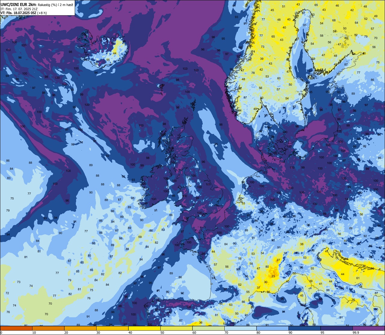The width and height of the screenshot is (385, 335).
Task: Click the '99.9' tick label on the colour scale
Action: (356, 333)
